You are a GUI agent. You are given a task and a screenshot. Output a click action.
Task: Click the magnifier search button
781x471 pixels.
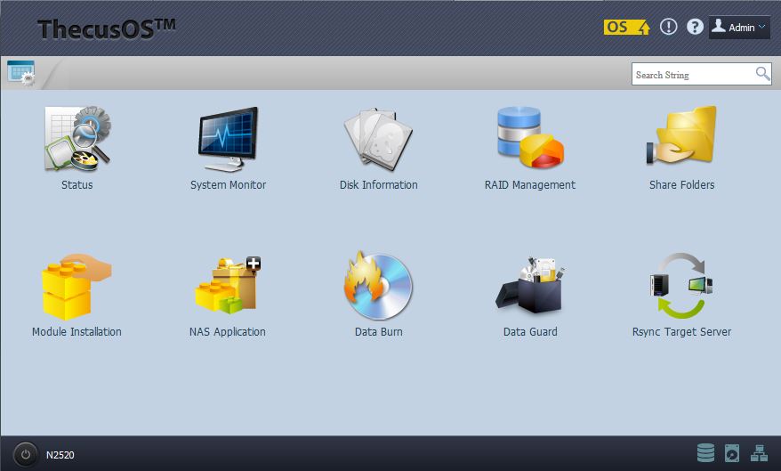click(x=762, y=74)
